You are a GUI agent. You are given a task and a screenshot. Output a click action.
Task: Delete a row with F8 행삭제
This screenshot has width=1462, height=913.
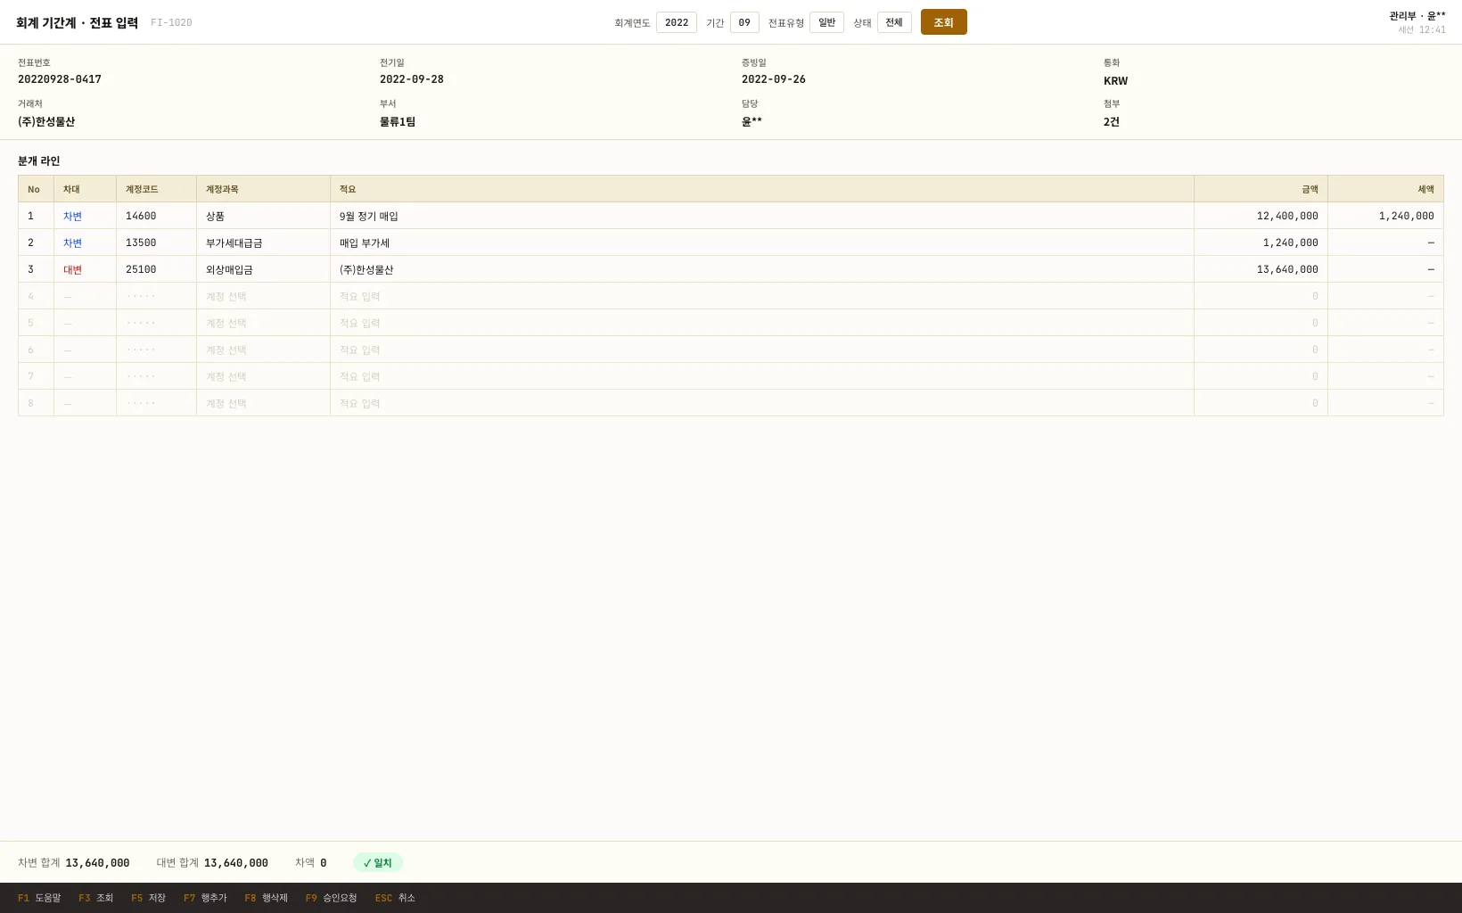coord(266,898)
